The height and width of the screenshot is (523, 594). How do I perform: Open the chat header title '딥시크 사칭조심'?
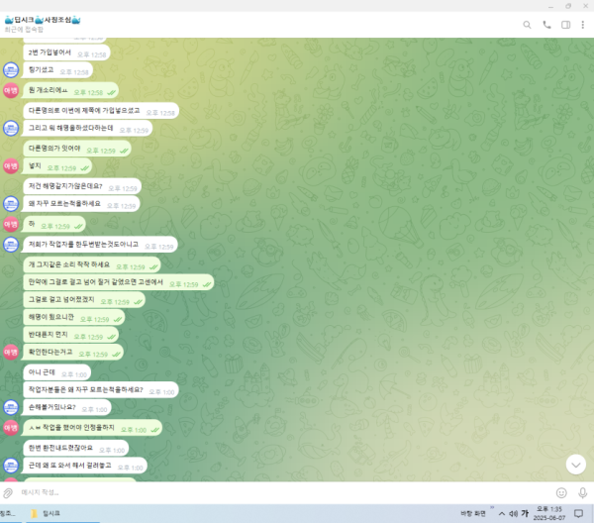[43, 20]
